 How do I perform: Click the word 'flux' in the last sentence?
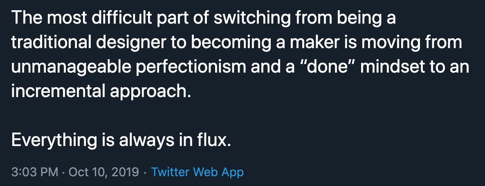pos(212,140)
